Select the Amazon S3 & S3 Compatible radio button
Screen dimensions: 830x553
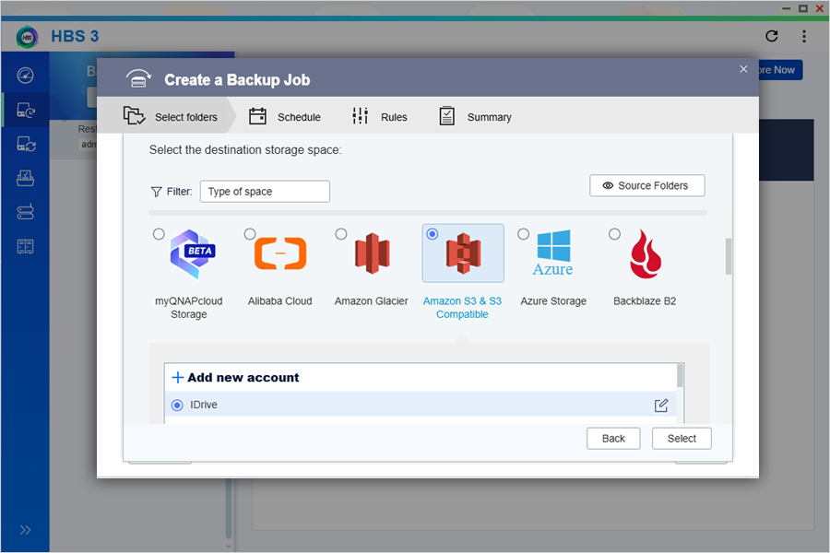(x=432, y=234)
